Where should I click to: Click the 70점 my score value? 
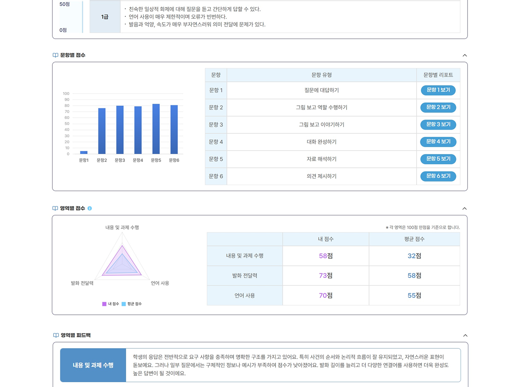click(x=326, y=296)
